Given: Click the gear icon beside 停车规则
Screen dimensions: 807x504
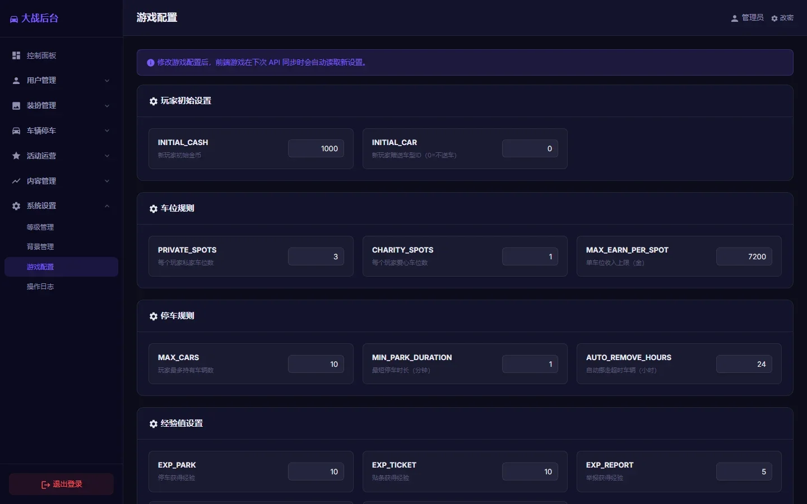Looking at the screenshot, I should click(x=154, y=316).
